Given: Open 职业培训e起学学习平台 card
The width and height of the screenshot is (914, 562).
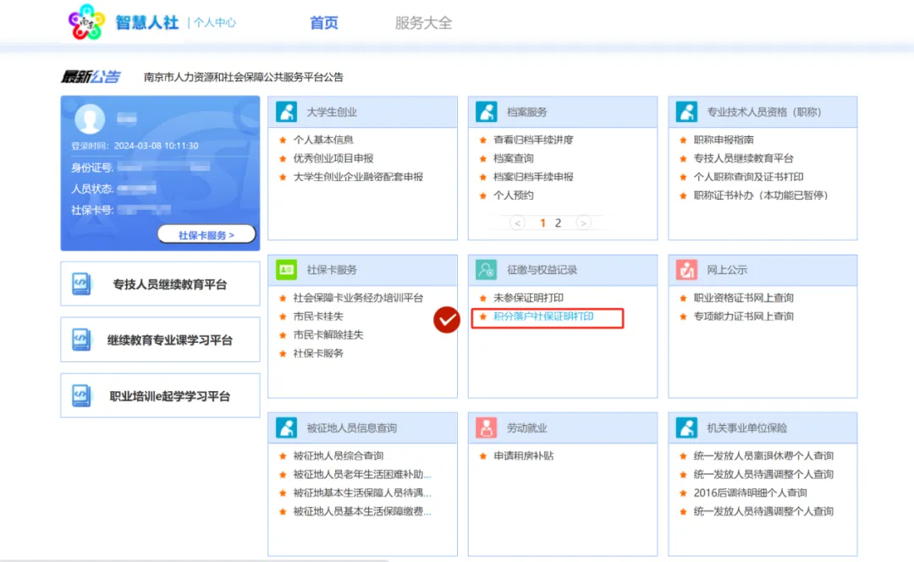Looking at the screenshot, I should tap(160, 396).
